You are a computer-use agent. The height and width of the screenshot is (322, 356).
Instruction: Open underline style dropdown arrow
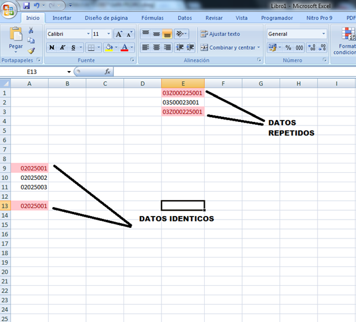81,47
